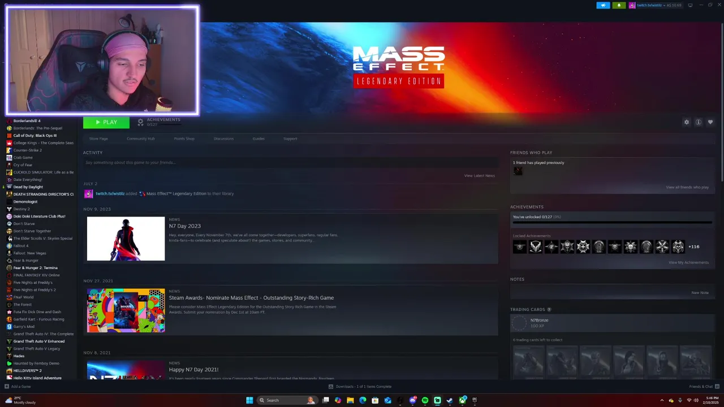Click the friend avatar under Friends Who Play
Viewport: 724px width, 407px height.
point(518,171)
